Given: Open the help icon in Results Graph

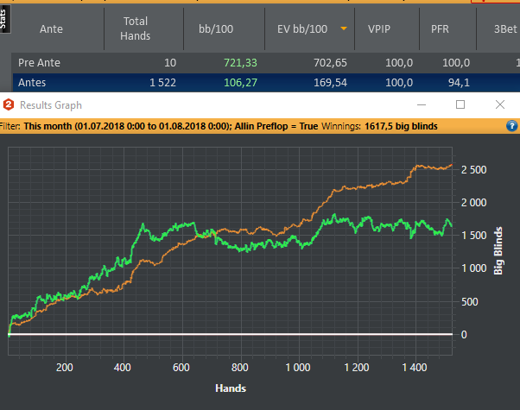Looking at the screenshot, I should [511, 126].
